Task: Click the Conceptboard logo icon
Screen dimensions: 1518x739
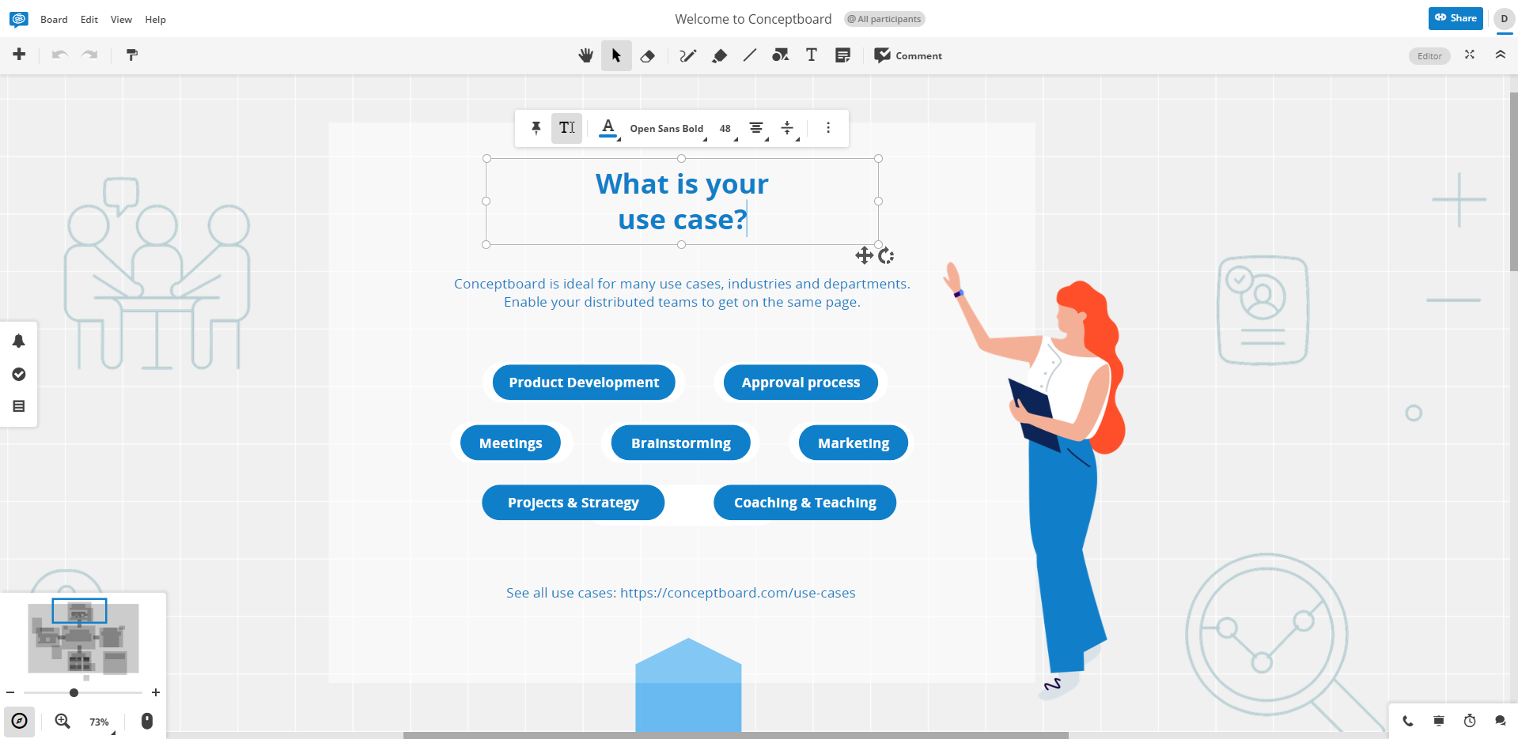Action: (x=19, y=19)
